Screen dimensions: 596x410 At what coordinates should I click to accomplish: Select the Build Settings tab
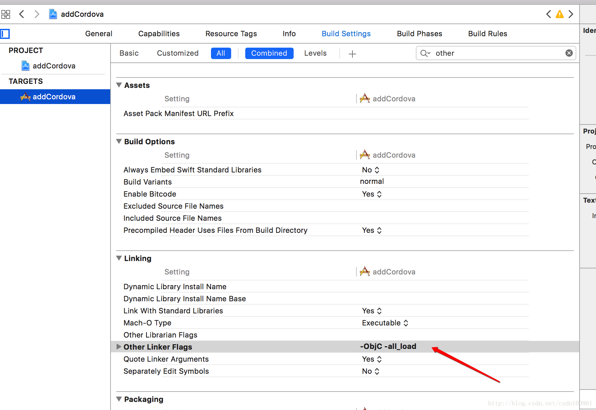click(x=346, y=34)
